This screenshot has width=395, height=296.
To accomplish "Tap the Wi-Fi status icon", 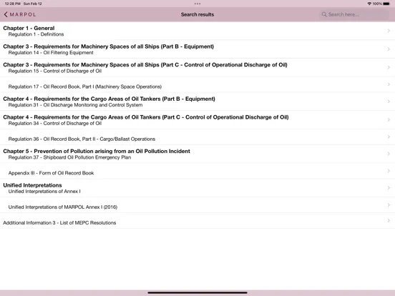I will [369, 4].
